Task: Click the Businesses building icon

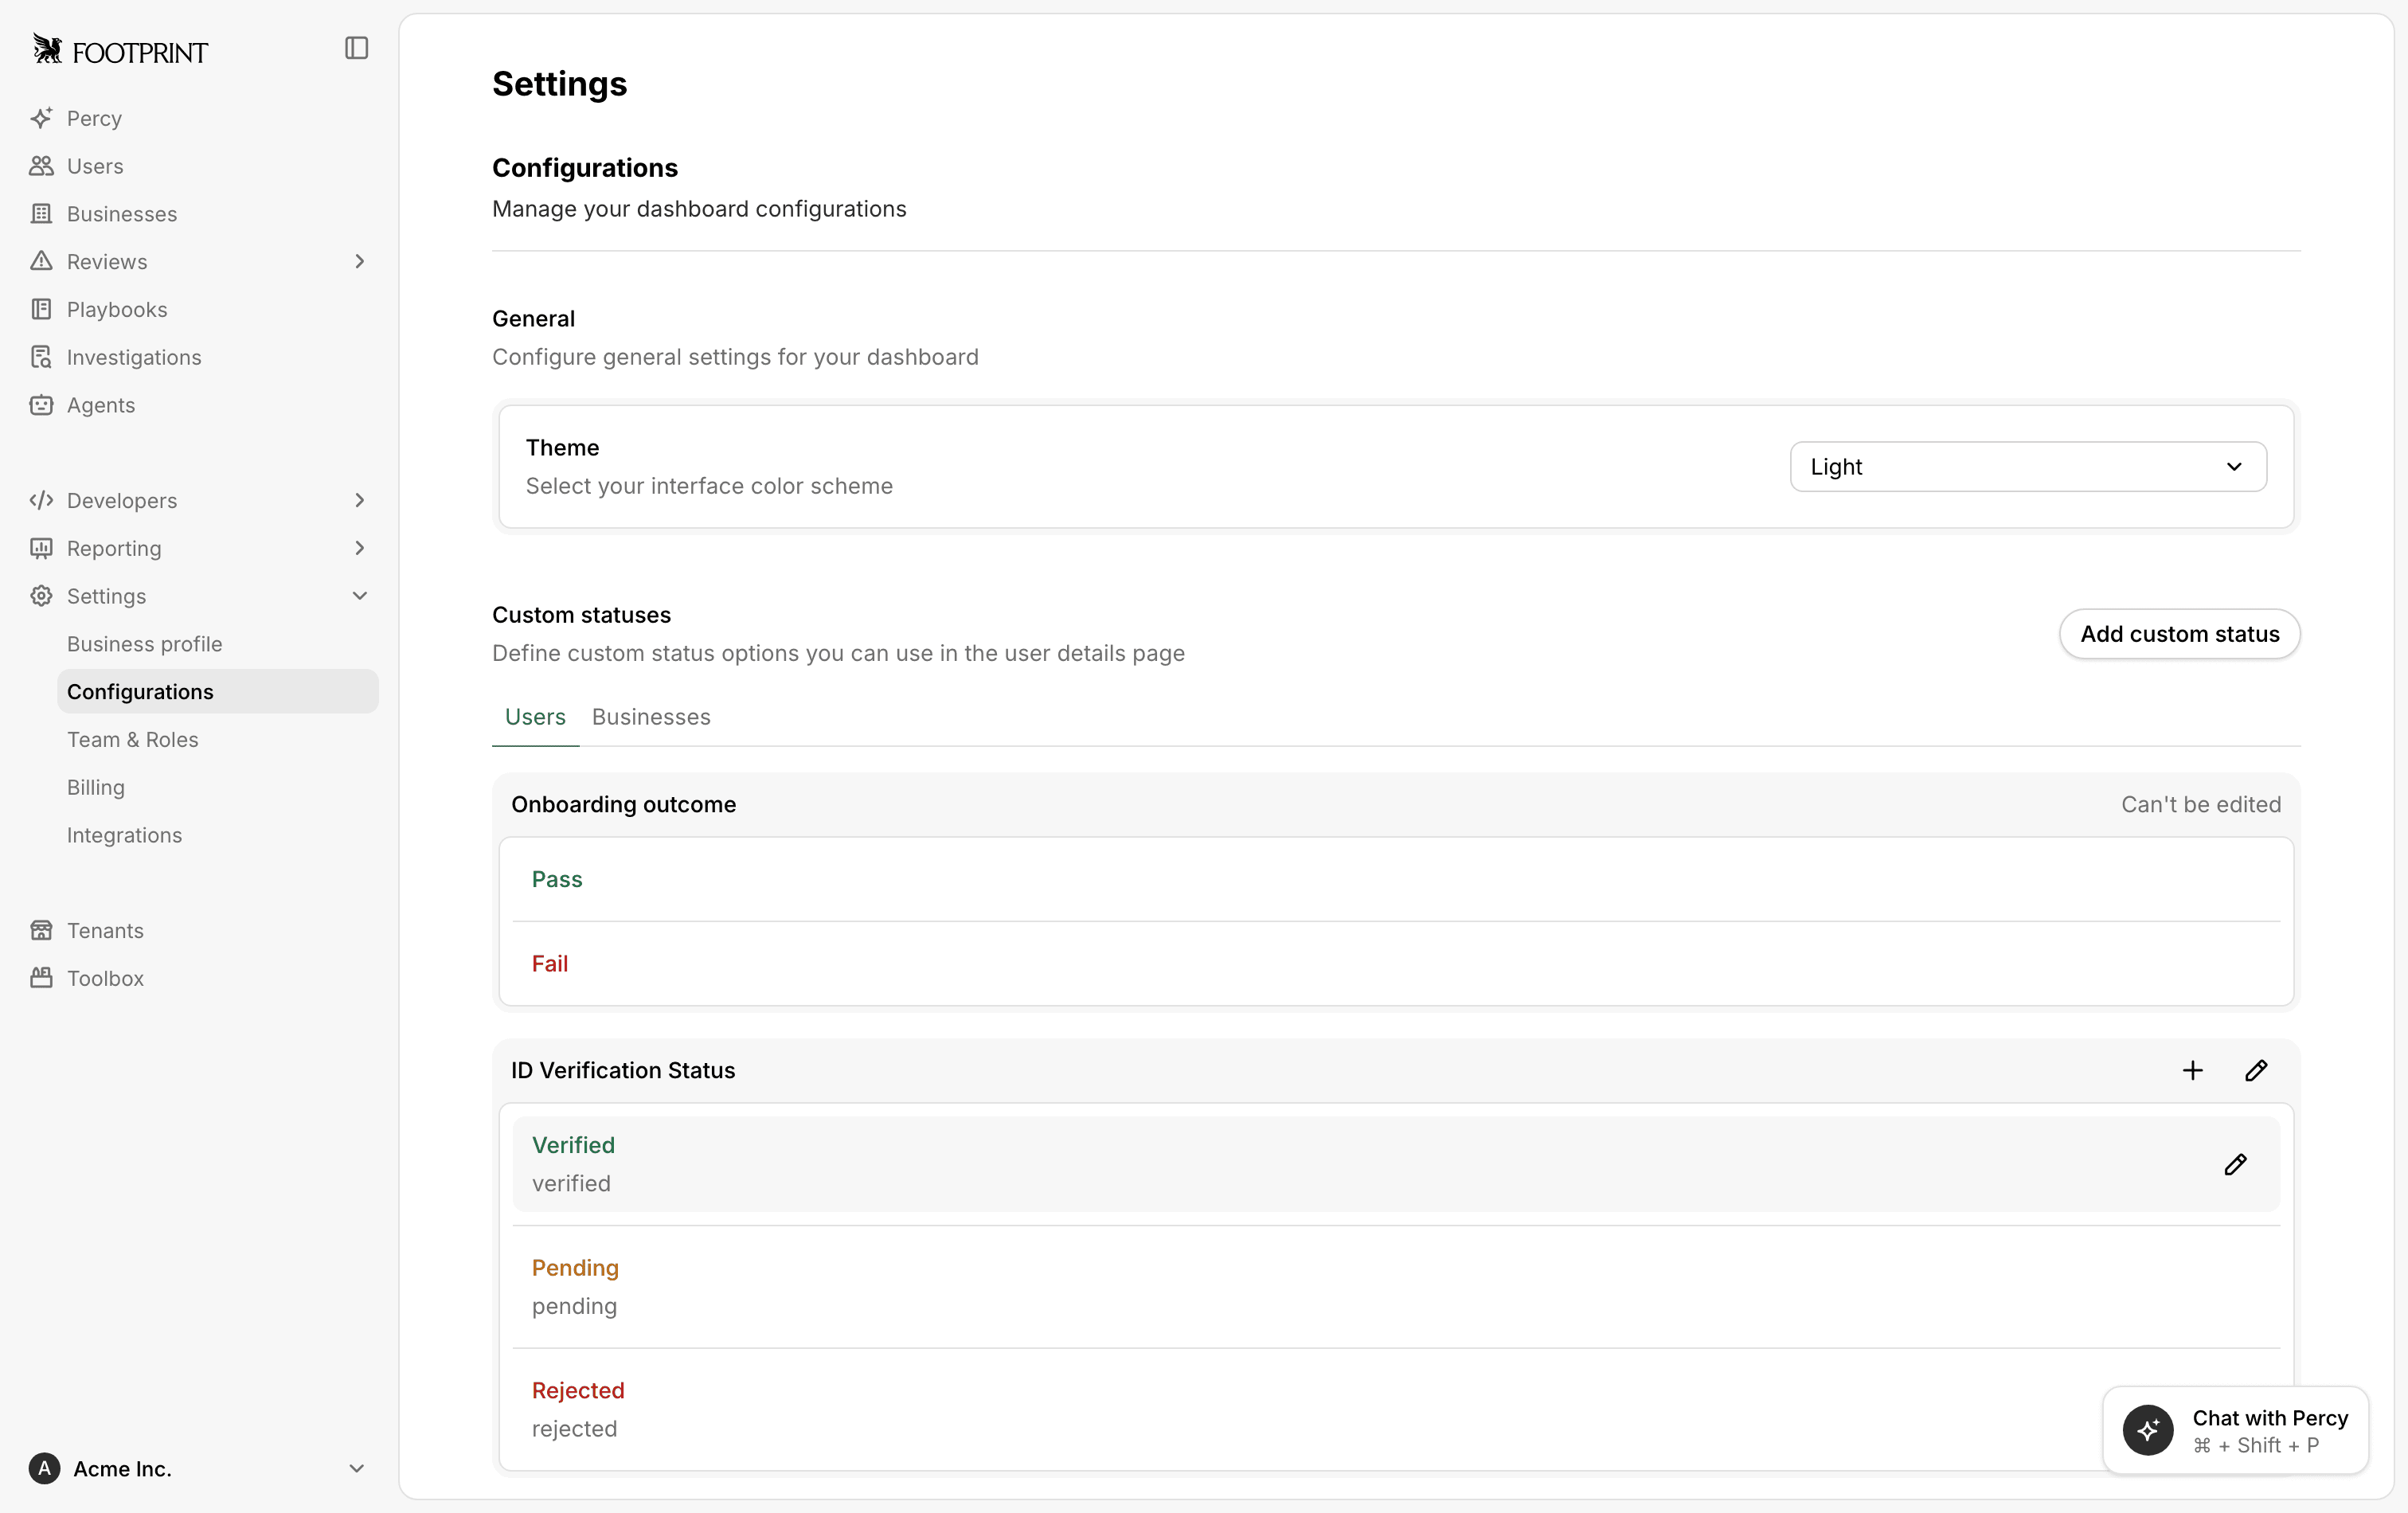Action: [41, 214]
